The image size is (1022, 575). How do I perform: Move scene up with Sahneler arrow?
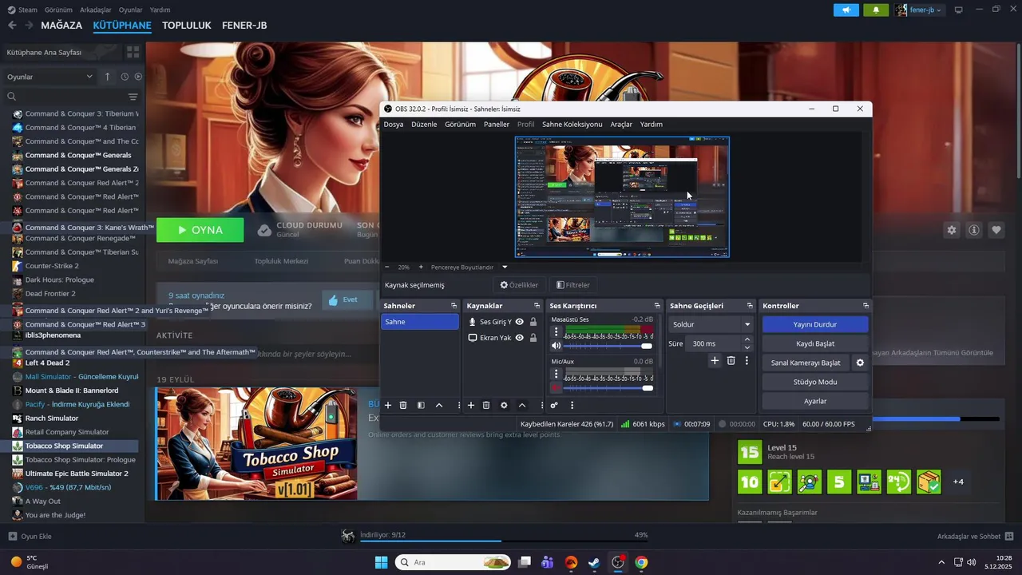coord(439,406)
